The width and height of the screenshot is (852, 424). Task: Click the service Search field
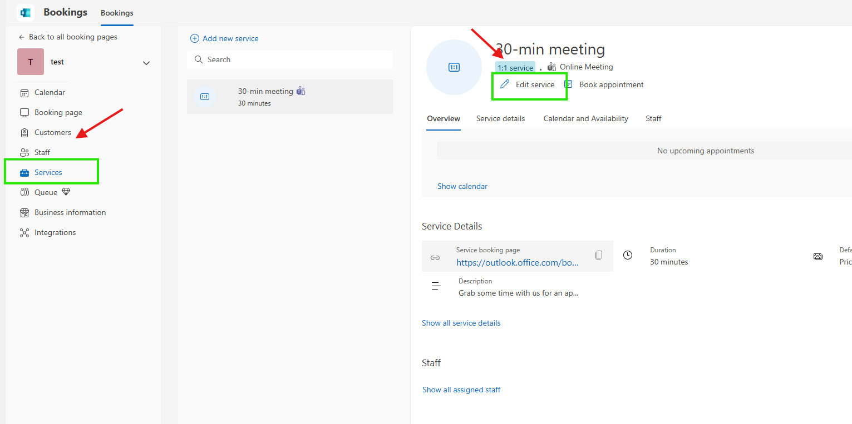coord(290,59)
